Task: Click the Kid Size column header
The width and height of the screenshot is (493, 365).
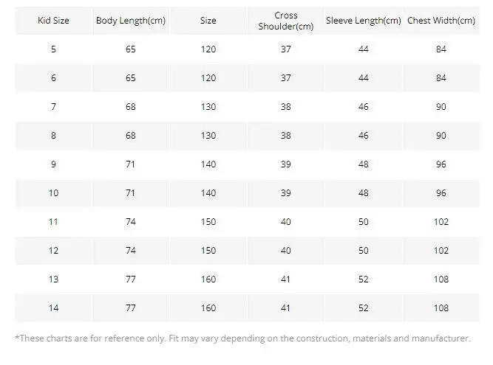Action: pos(53,21)
